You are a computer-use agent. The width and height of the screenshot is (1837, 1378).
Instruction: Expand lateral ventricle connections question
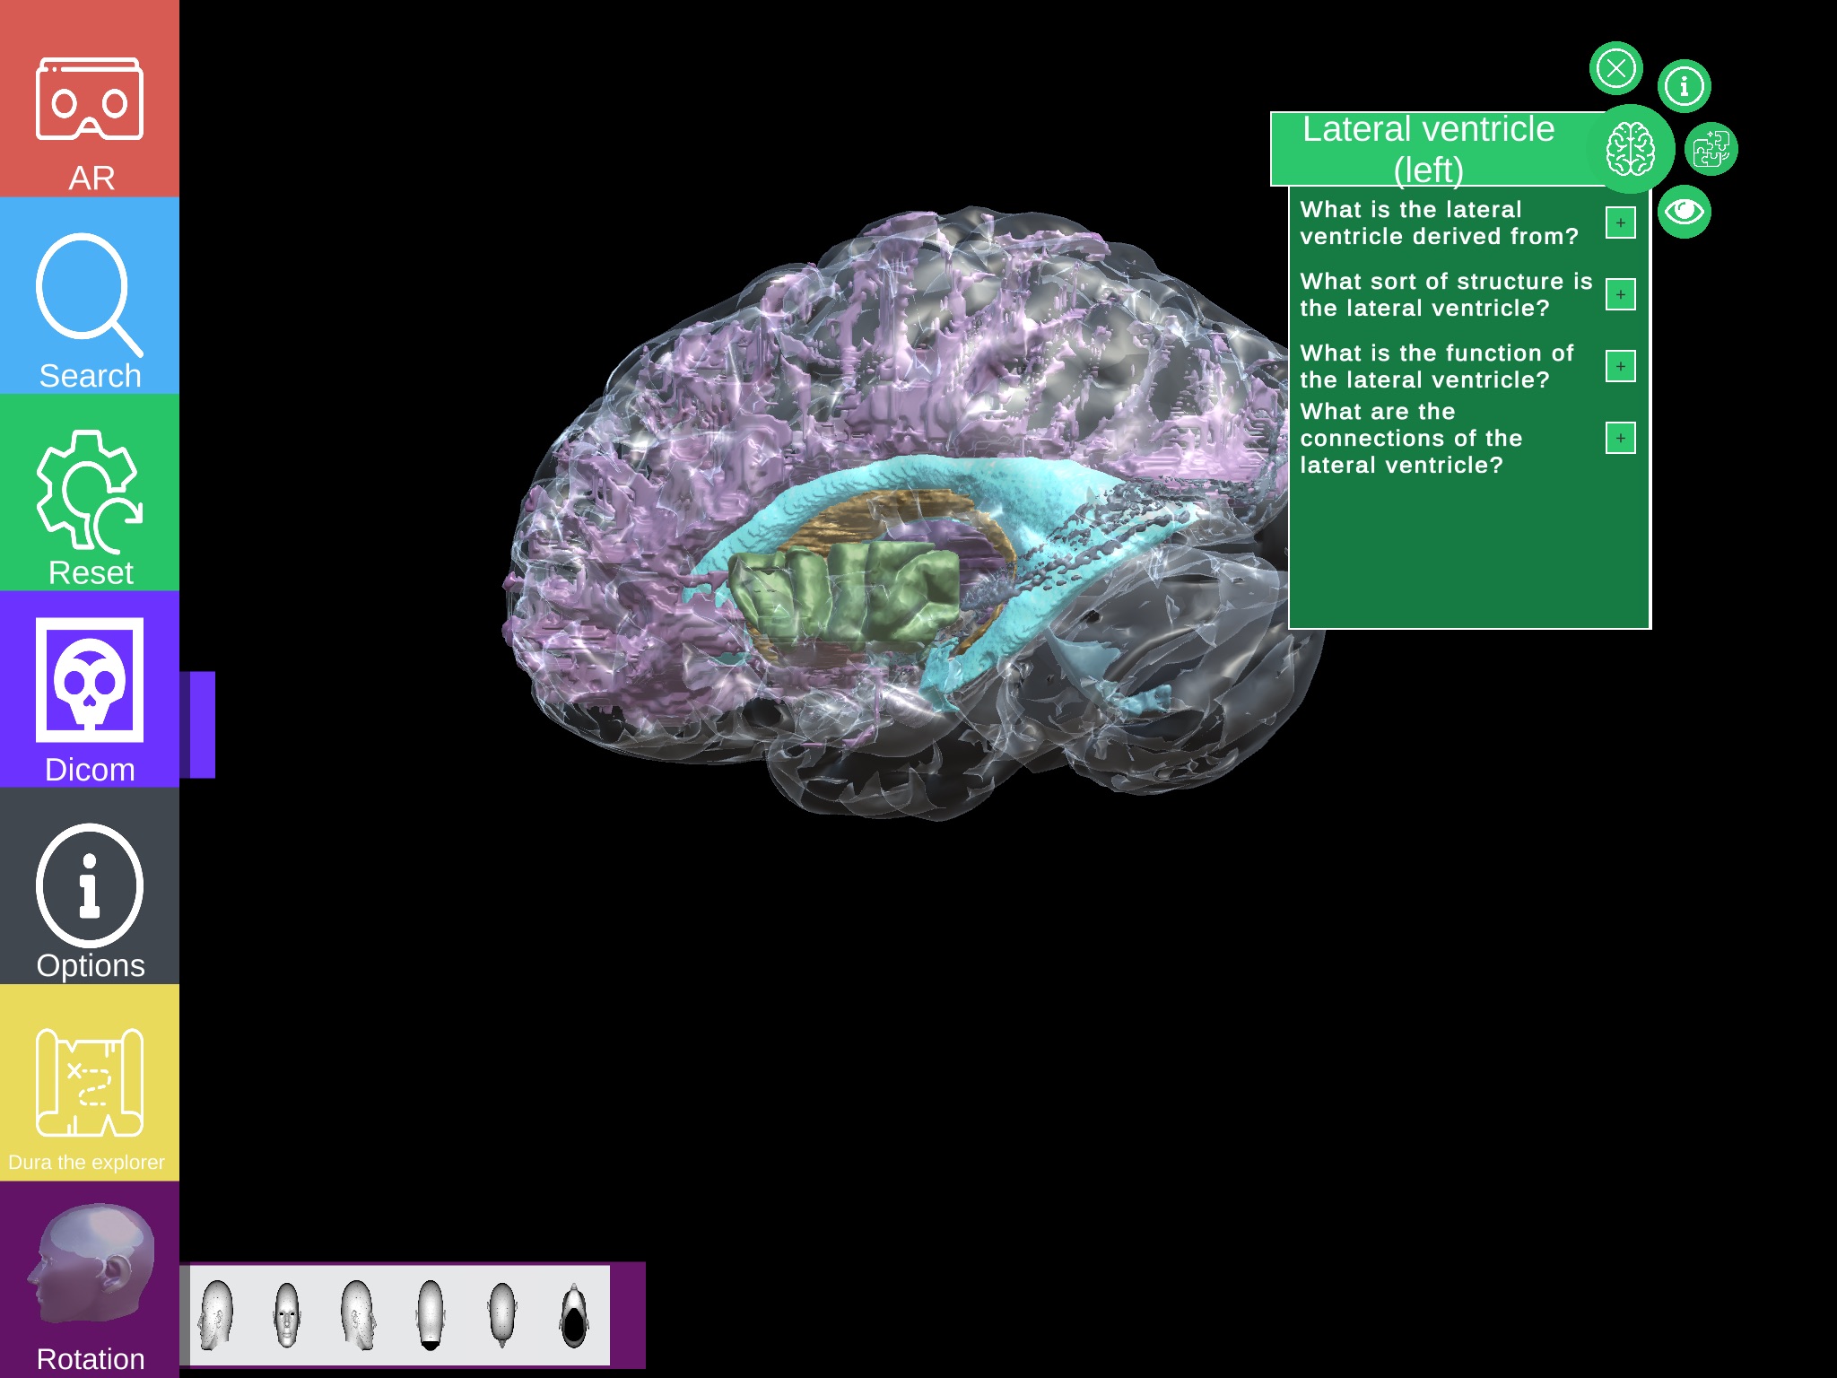tap(1623, 437)
